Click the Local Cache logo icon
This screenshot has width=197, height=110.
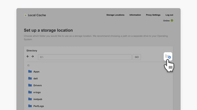[x=26, y=15]
